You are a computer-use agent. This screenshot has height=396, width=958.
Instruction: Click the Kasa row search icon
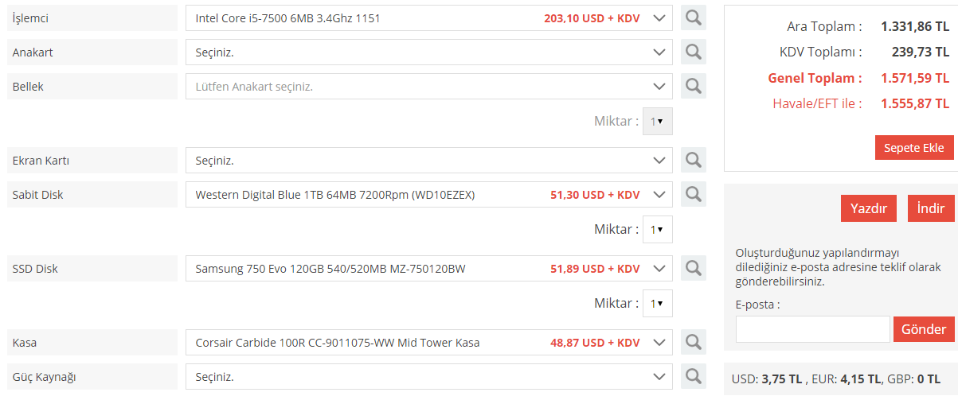coord(693,343)
